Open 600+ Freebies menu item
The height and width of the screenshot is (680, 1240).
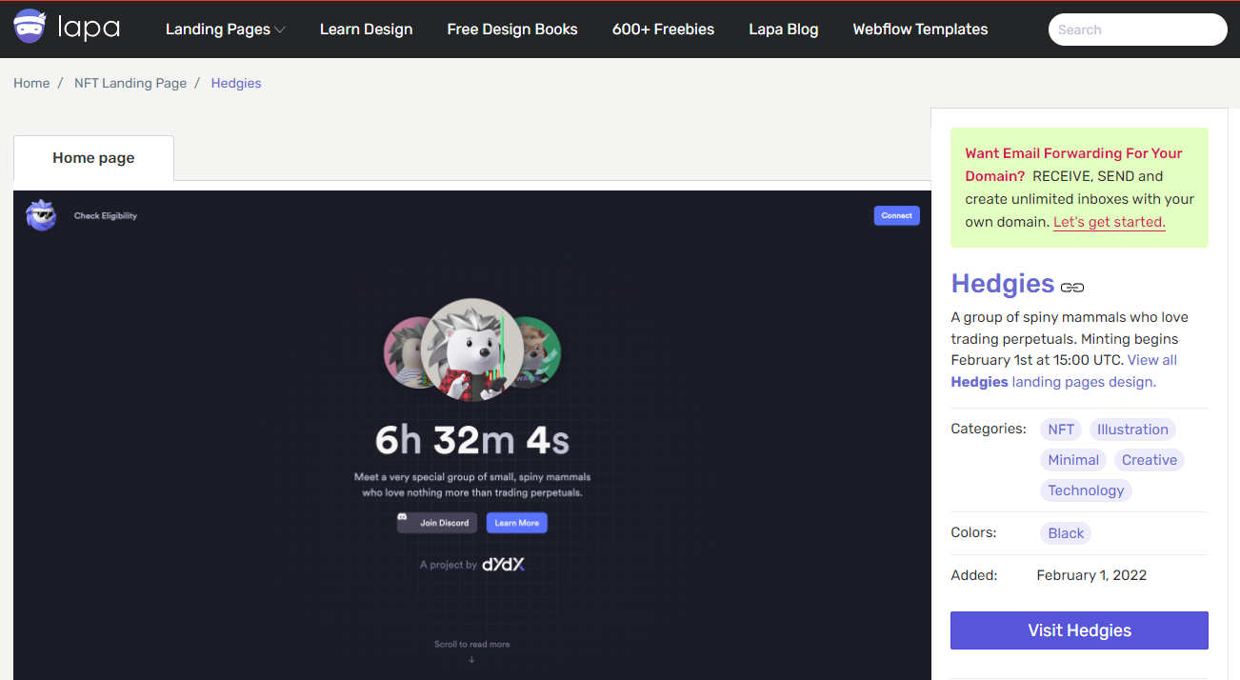coord(663,30)
